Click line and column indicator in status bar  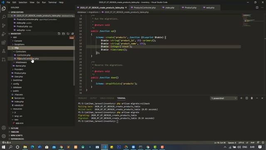(x=220, y=142)
